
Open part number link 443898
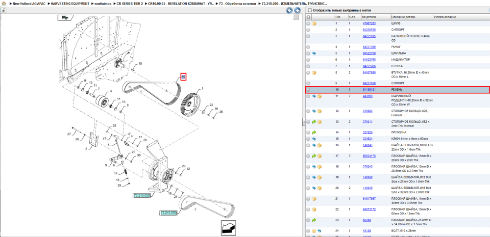pos(367,96)
